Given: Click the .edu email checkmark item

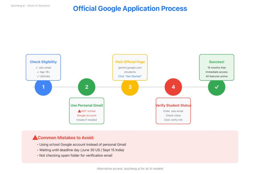Looking at the screenshot, I should point(43,68).
